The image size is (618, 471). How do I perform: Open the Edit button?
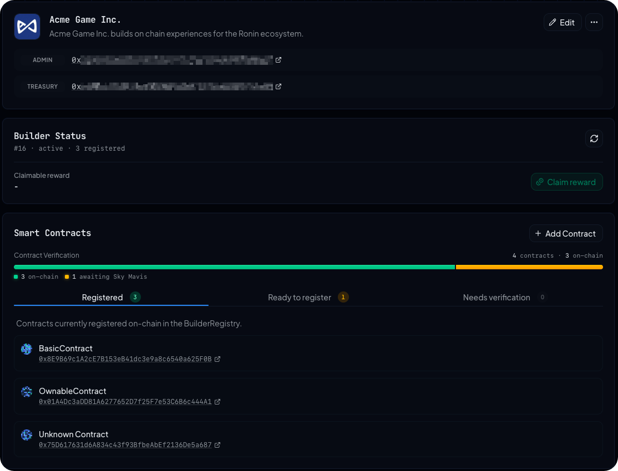pos(563,23)
